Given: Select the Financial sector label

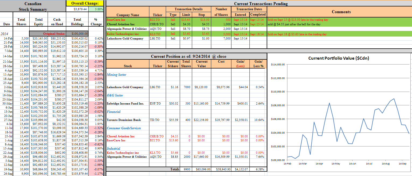Looking at the screenshot, I should pyautogui.click(x=114, y=112).
